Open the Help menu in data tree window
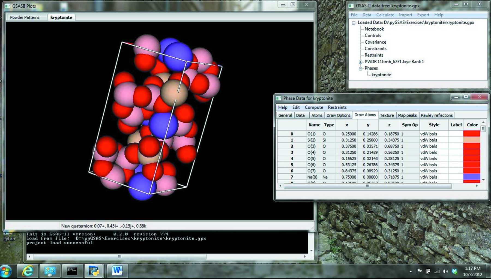The width and height of the screenshot is (491, 279). click(439, 15)
